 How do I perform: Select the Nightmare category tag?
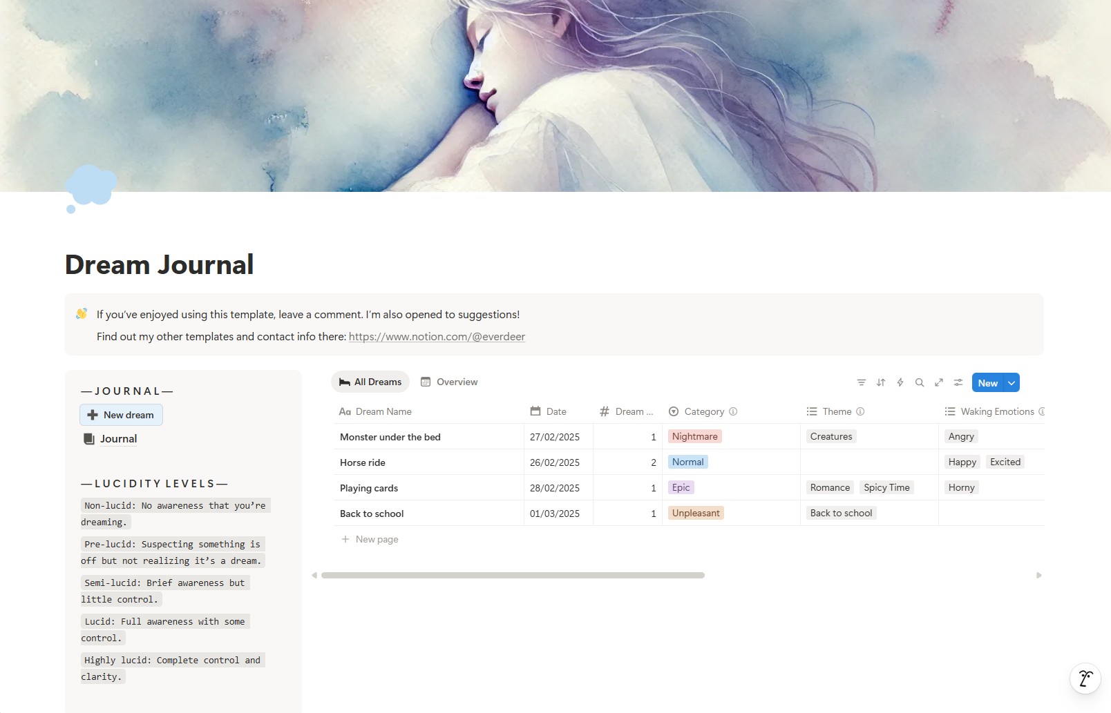pyautogui.click(x=694, y=436)
